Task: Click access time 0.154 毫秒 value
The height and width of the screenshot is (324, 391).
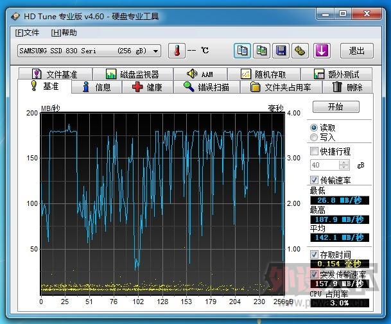Action: point(340,264)
